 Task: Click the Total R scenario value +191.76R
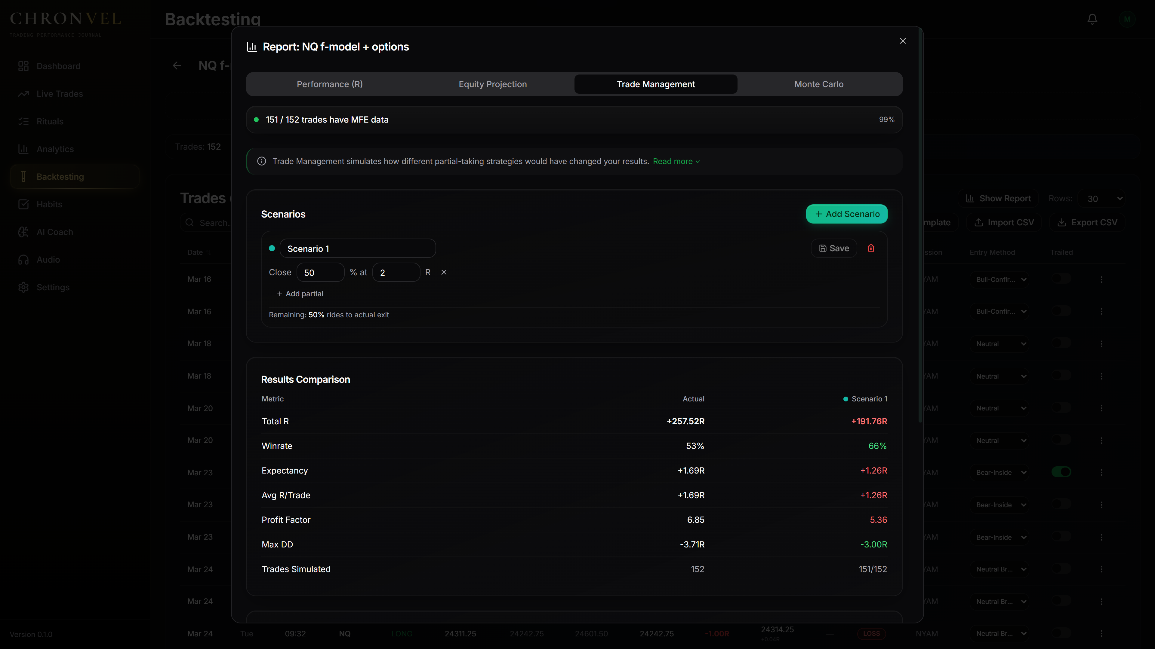(x=869, y=422)
